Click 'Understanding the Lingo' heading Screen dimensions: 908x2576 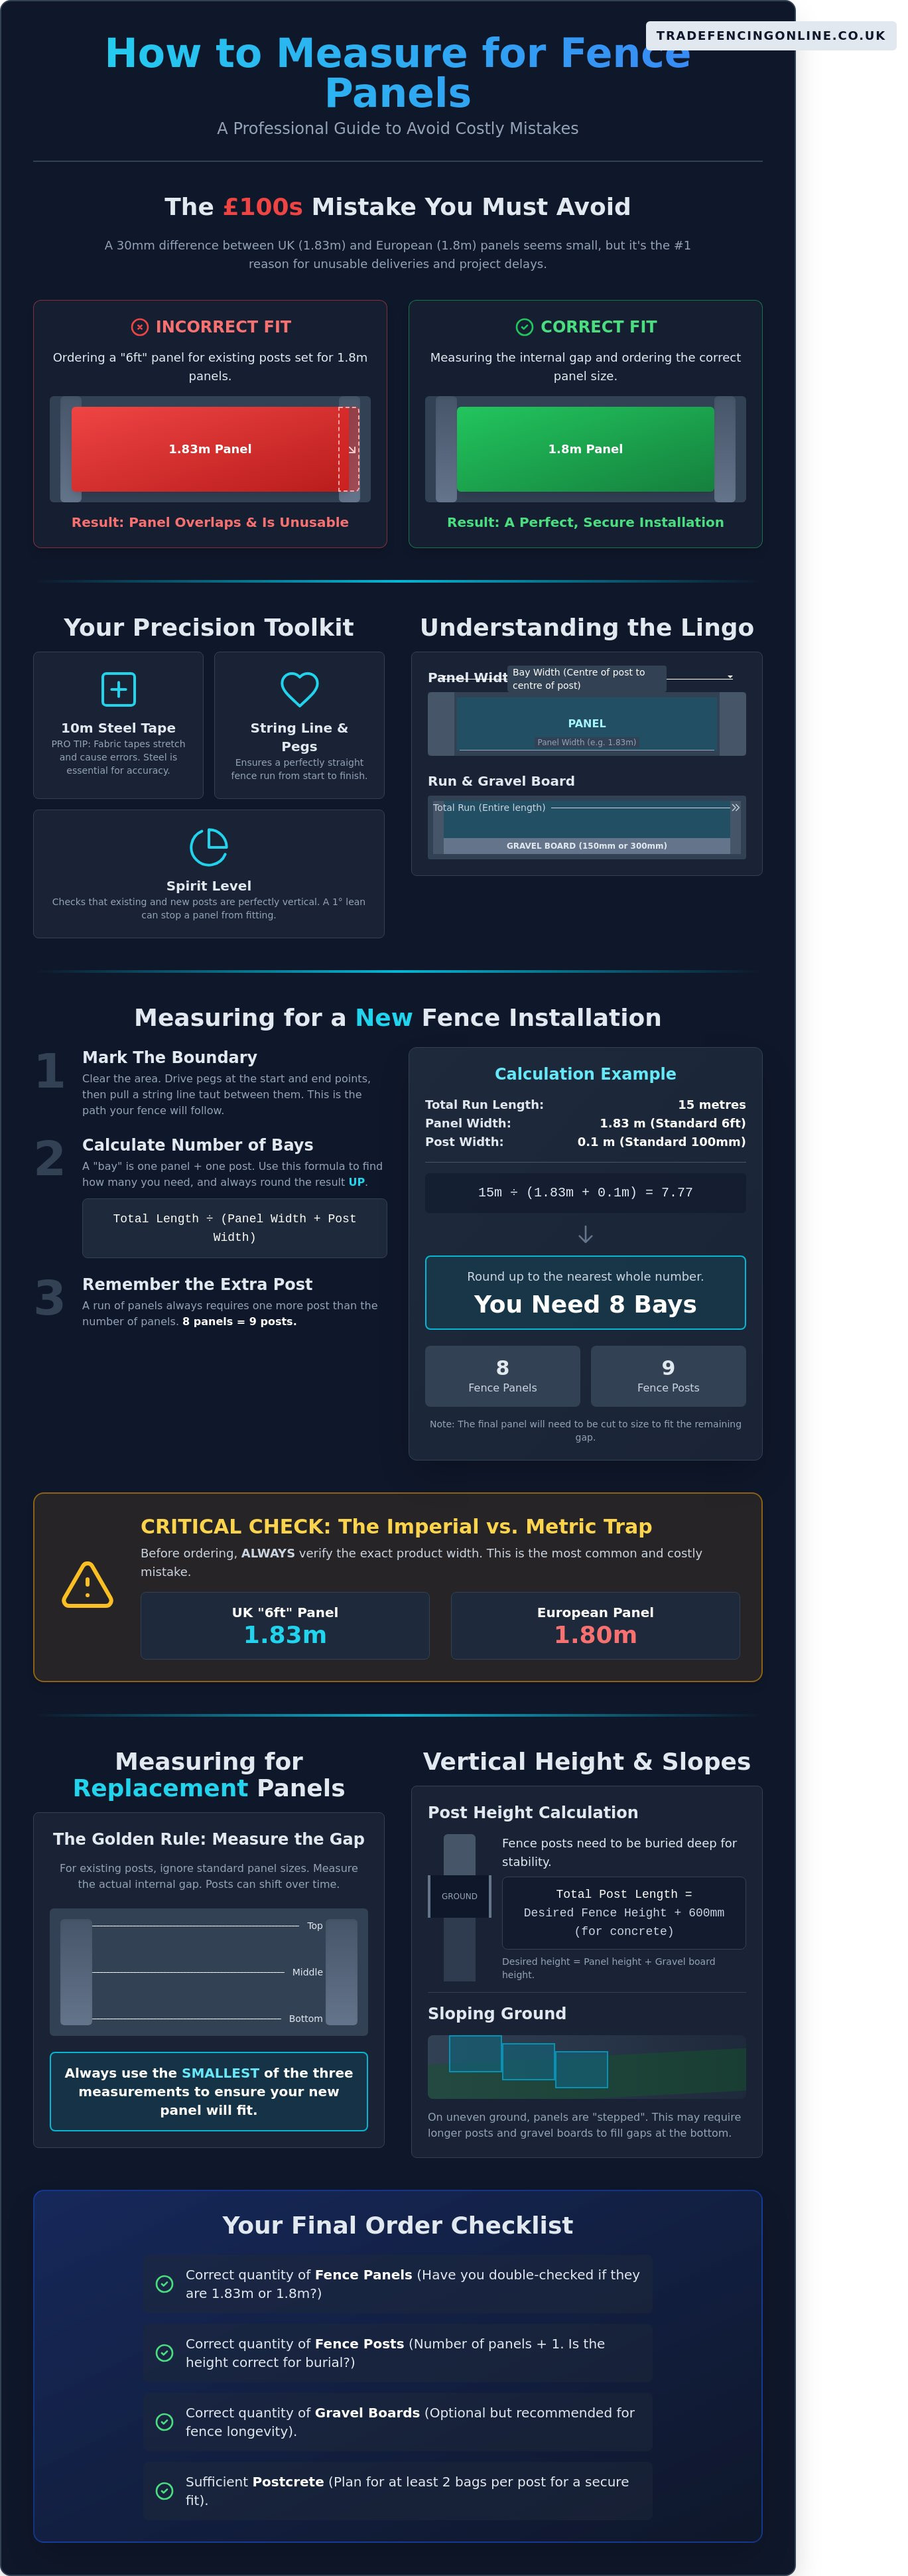coord(587,628)
